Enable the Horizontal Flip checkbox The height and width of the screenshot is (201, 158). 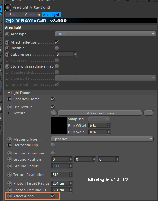click(53, 145)
